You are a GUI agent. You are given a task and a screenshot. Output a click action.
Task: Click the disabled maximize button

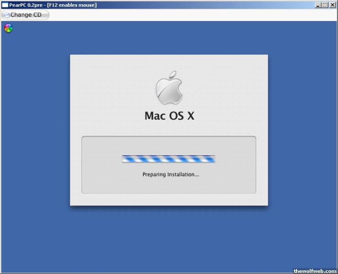click(325, 5)
